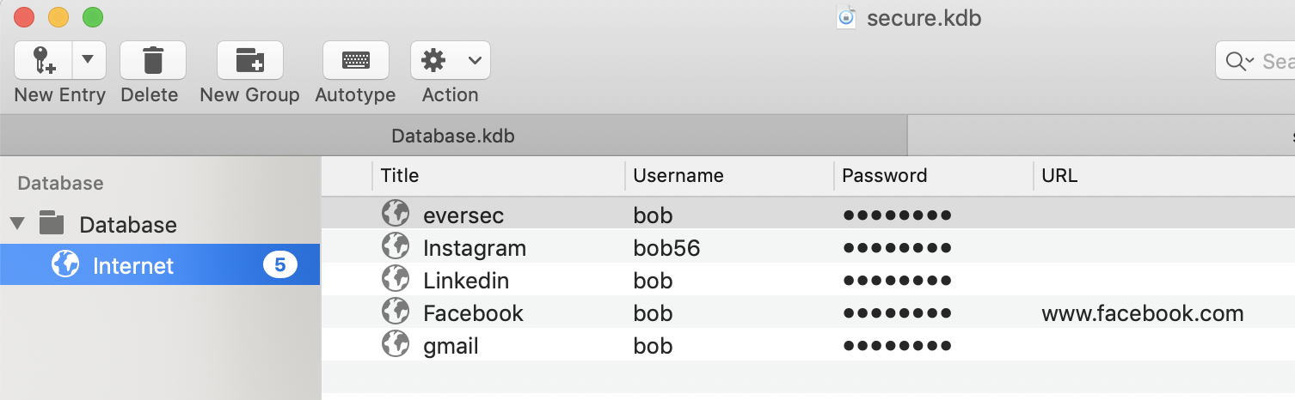Select the Facebook entry
This screenshot has width=1295, height=400.
808,312
